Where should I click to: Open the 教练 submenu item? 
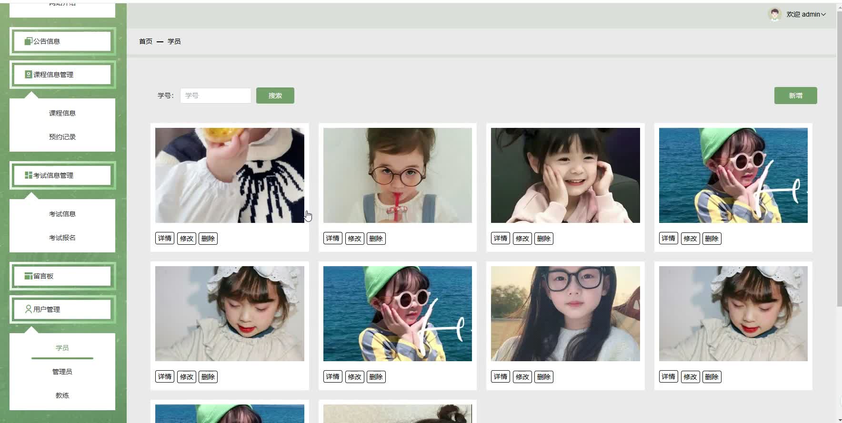(x=62, y=395)
